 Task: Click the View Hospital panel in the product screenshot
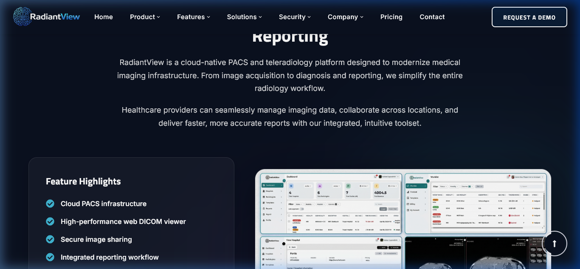331,252
